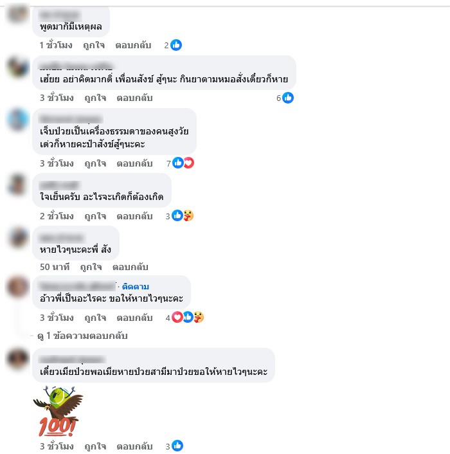The width and height of the screenshot is (450, 454).
Task: Click the heart icon beside count 4
Action: 177,317
